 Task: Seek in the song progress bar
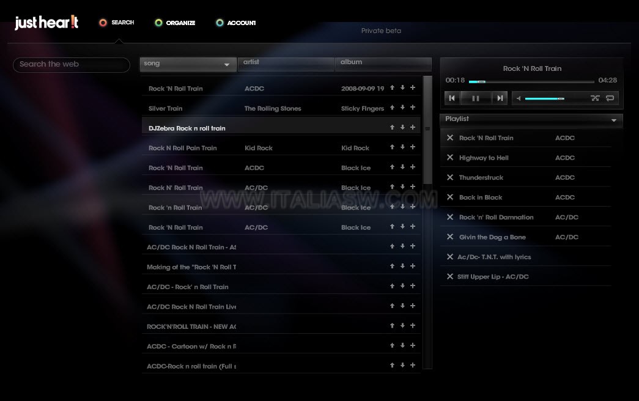531,81
